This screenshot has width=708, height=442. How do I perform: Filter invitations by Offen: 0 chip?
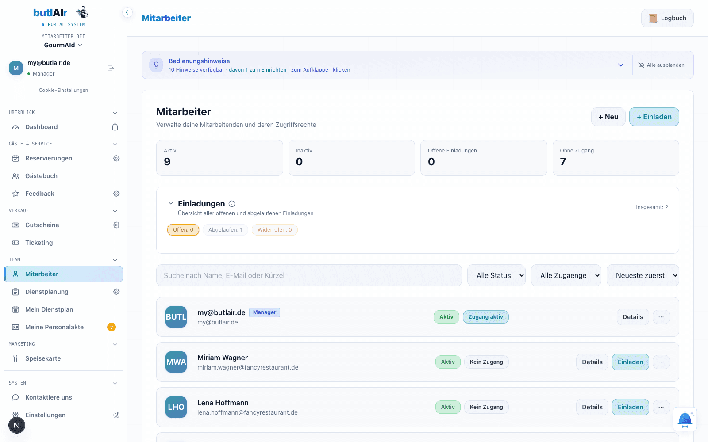pos(183,230)
